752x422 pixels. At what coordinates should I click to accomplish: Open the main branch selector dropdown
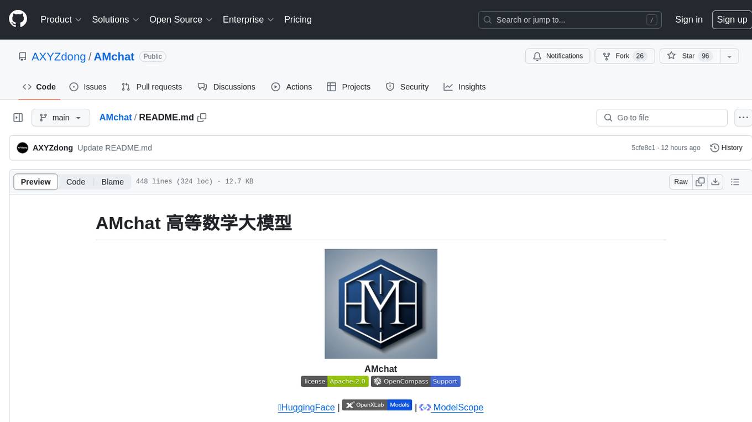[x=61, y=118]
